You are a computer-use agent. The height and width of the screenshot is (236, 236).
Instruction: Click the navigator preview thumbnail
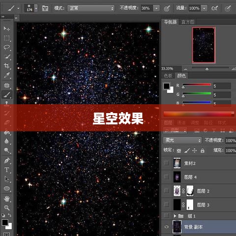(204, 45)
